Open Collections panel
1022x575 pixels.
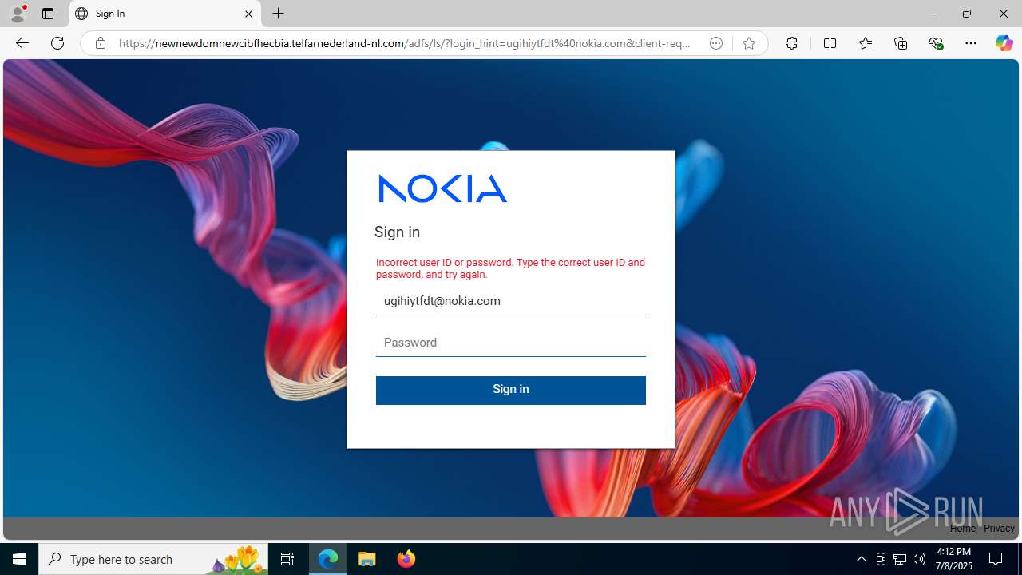tap(901, 43)
